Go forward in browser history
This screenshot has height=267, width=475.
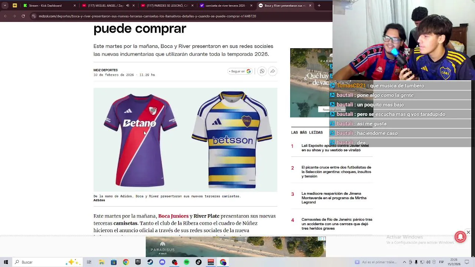click(14, 16)
